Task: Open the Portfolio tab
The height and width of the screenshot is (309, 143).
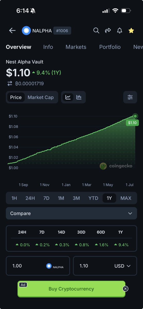Action: click(110, 47)
